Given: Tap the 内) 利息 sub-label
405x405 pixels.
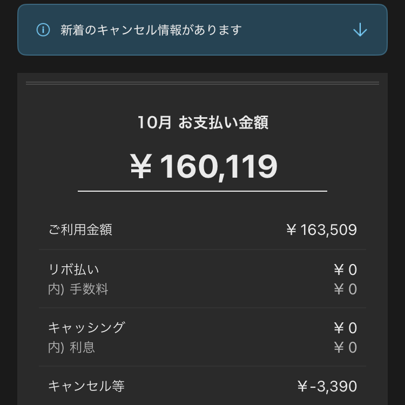Looking at the screenshot, I should pos(72,347).
